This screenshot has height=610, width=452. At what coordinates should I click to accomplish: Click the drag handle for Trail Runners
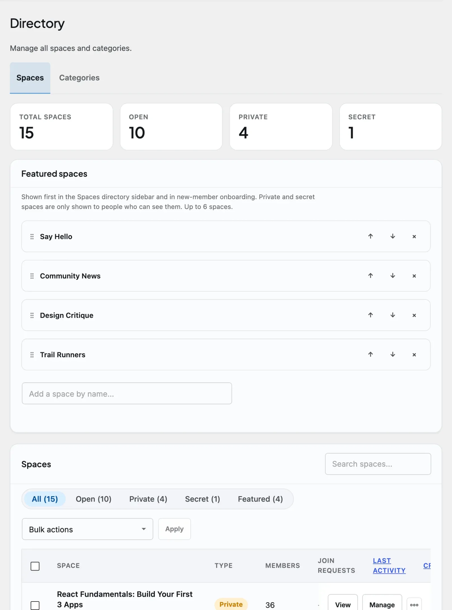(x=32, y=354)
